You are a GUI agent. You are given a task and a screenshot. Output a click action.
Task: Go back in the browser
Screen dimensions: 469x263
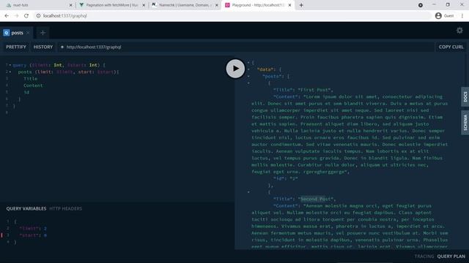tap(7, 16)
